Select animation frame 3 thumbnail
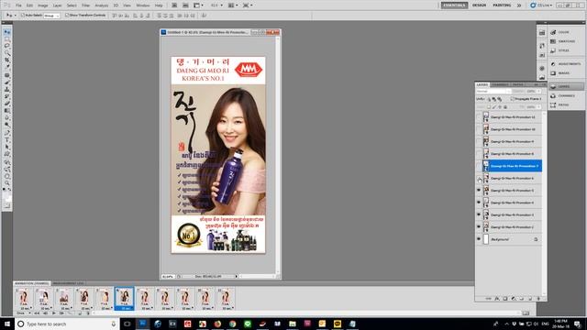This screenshot has width=587, height=330. pyautogui.click(x=64, y=299)
